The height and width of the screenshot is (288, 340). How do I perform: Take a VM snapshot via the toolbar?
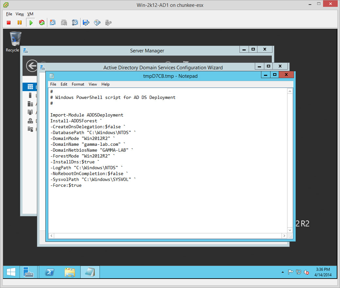(53, 22)
